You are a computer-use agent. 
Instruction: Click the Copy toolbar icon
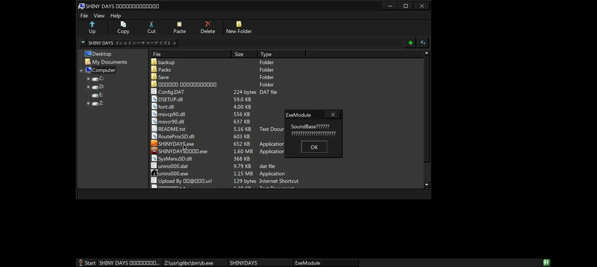pyautogui.click(x=123, y=24)
